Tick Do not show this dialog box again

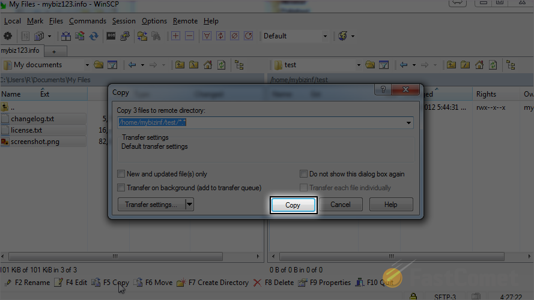pos(303,174)
